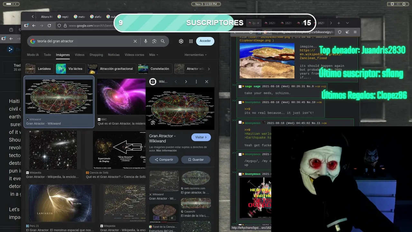Viewport: 412px width, 232px height.
Task: Open the Google apps grid
Action: coord(191,41)
